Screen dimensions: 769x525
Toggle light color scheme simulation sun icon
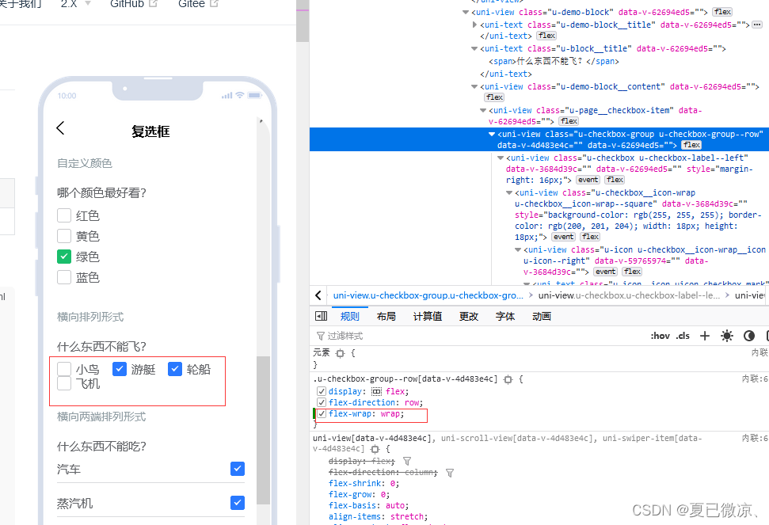[x=727, y=336]
